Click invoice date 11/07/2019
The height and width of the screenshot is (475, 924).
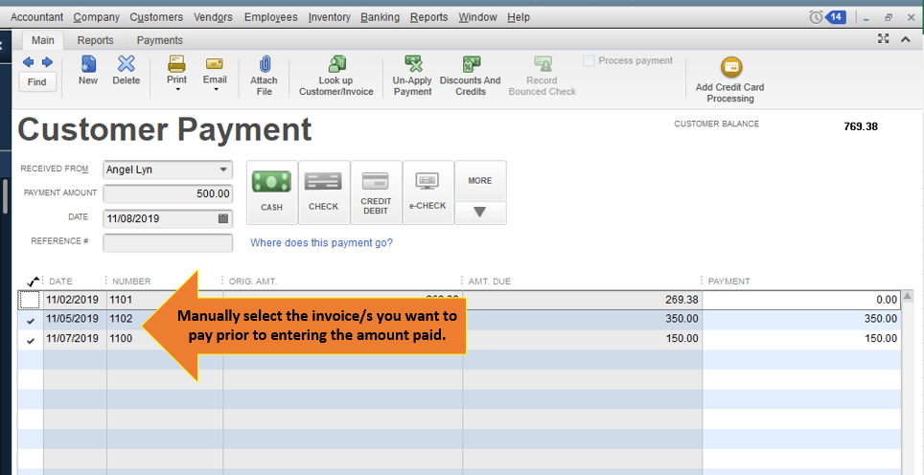pos(73,338)
